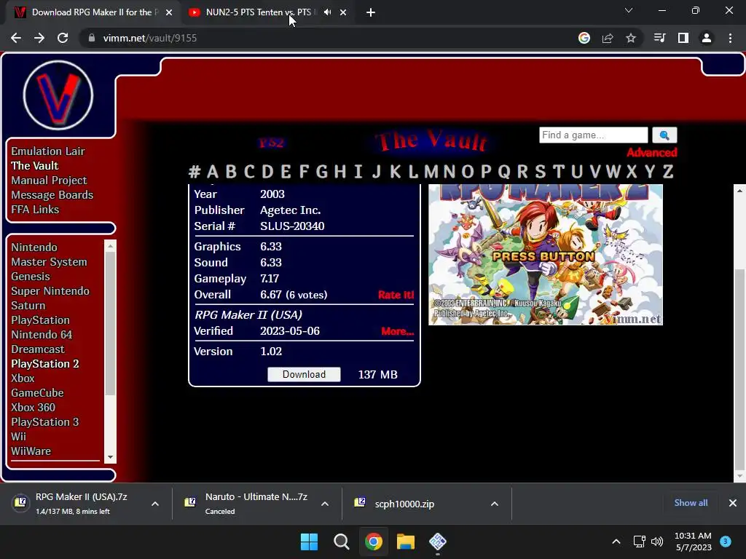
Task: Browse games starting with letter R
Action: click(x=522, y=171)
